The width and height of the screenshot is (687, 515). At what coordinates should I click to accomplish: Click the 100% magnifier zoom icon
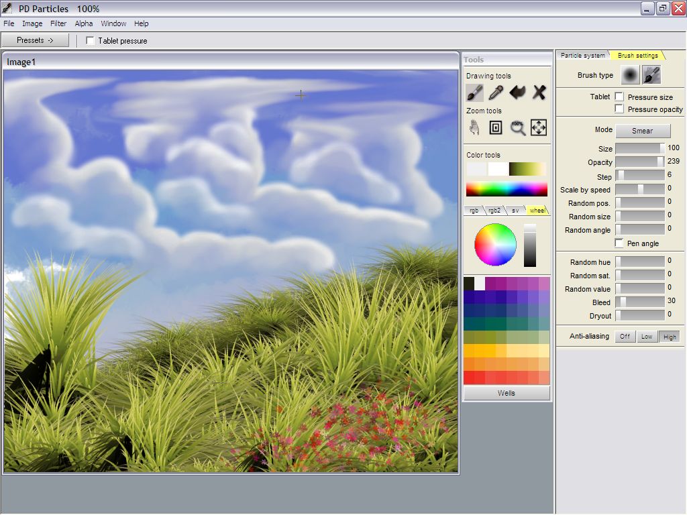click(517, 127)
